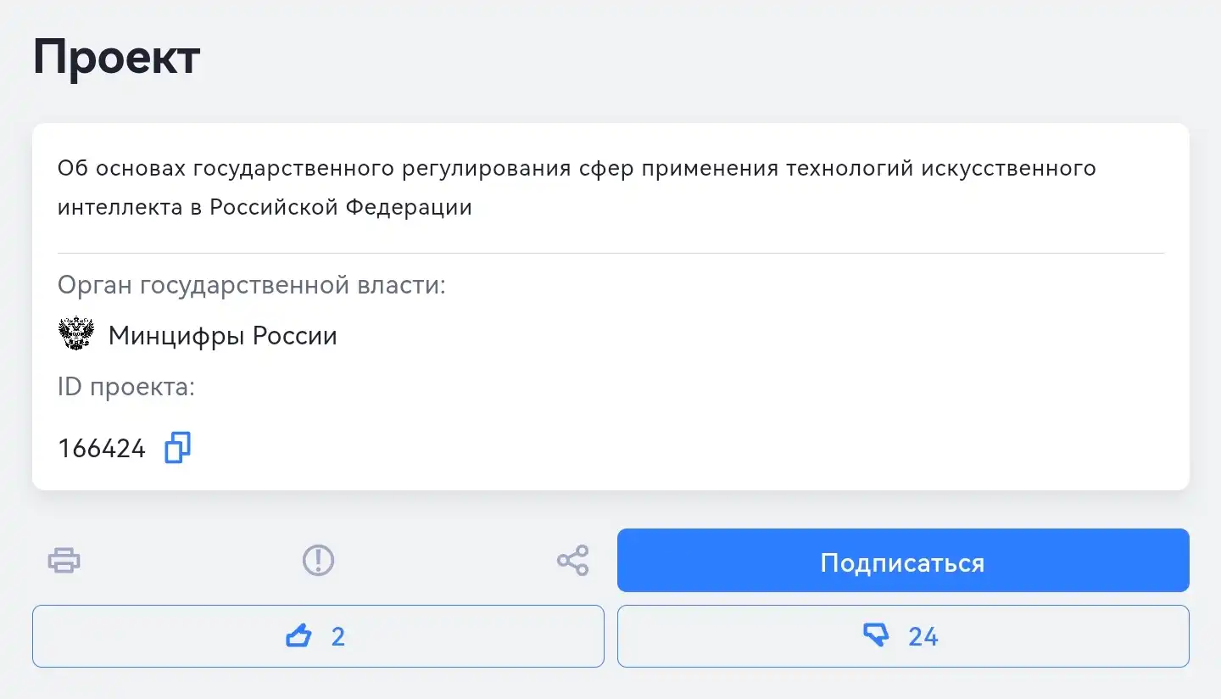Click the 'Орган государственной власти:' label
The width and height of the screenshot is (1221, 699).
[252, 285]
